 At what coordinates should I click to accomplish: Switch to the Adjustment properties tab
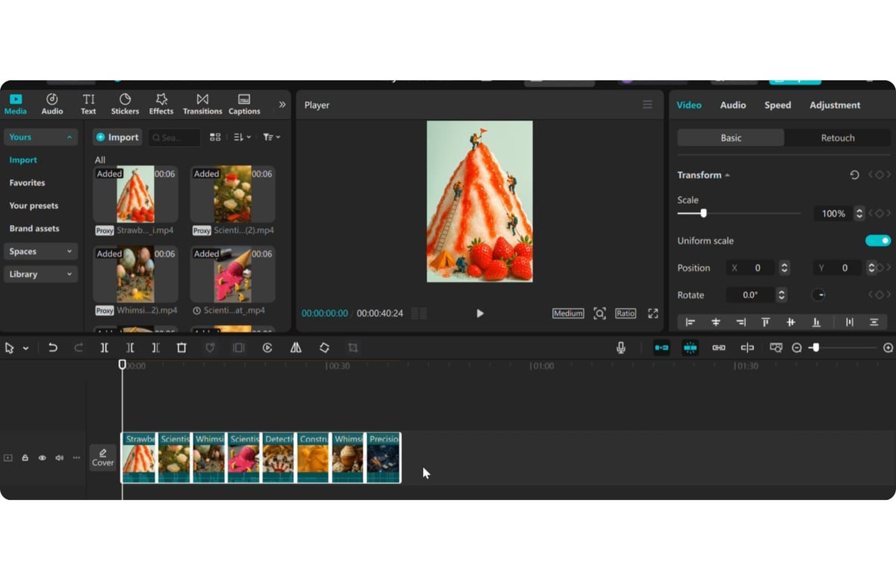pos(835,105)
